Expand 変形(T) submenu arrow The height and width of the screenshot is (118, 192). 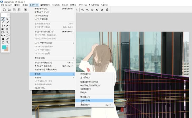[74, 74]
